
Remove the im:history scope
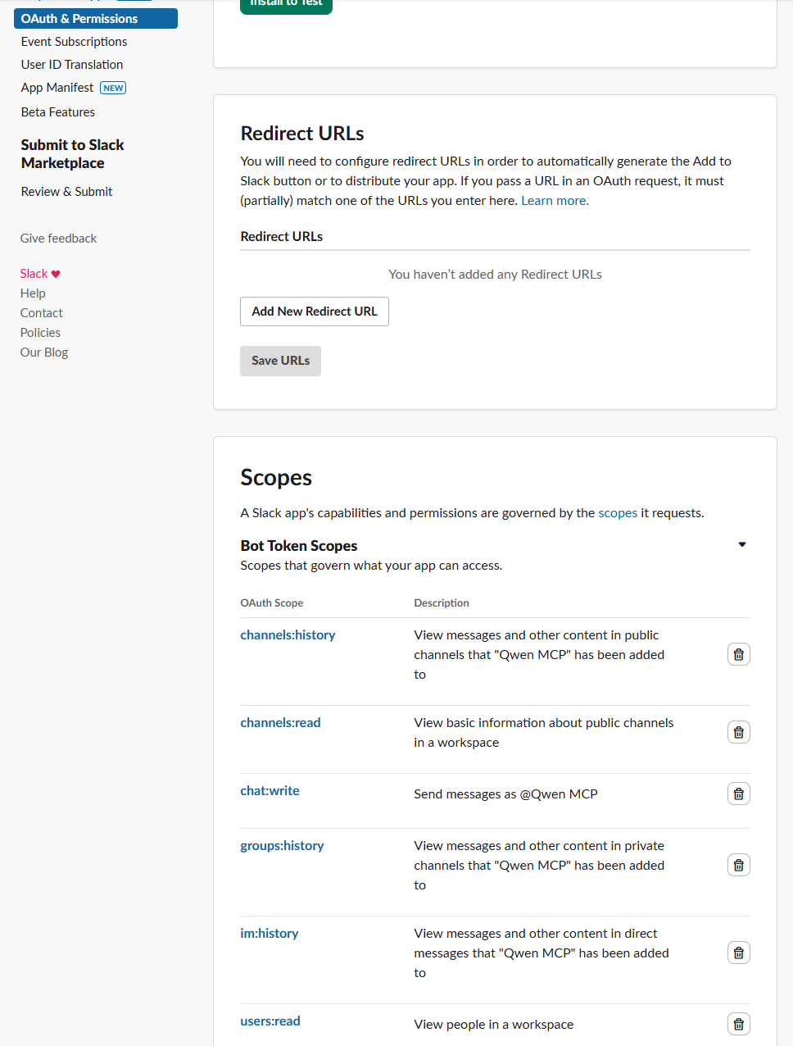[738, 953]
